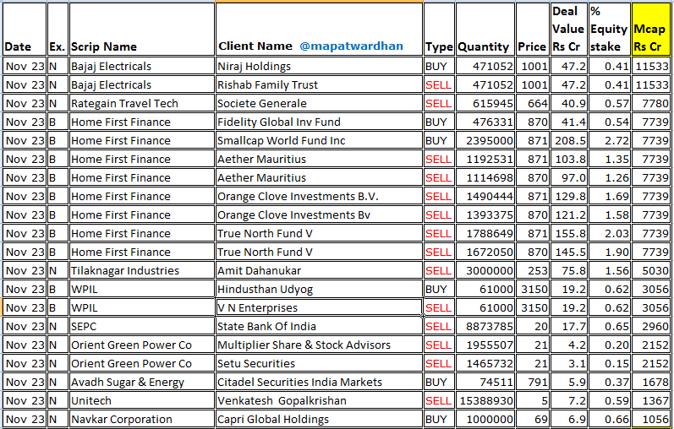Click 'Rategain Travel Tech' scrip cell
Screen dimensions: 674x429
coord(142,103)
